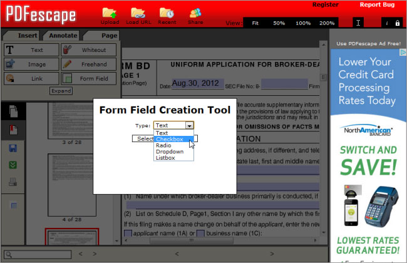
Task: Click the search text input field
Action: click(x=38, y=254)
